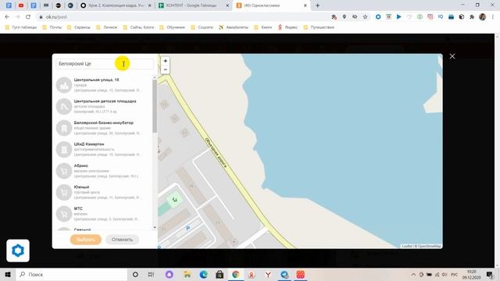Close the location picker dialog with X

tap(452, 56)
